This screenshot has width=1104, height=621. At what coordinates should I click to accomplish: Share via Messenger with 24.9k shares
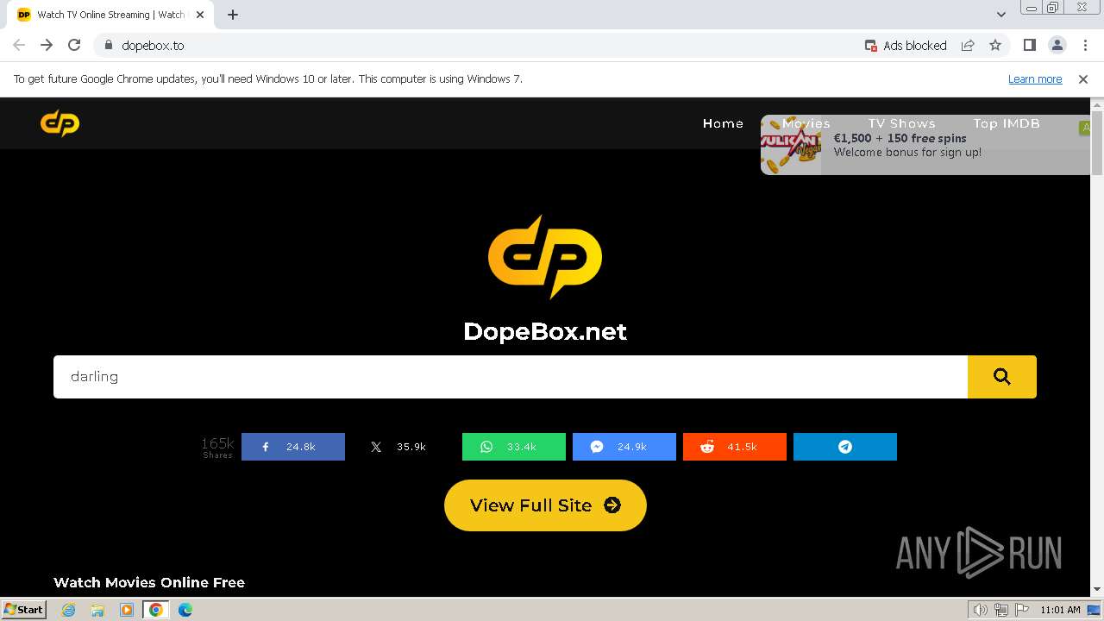624,447
